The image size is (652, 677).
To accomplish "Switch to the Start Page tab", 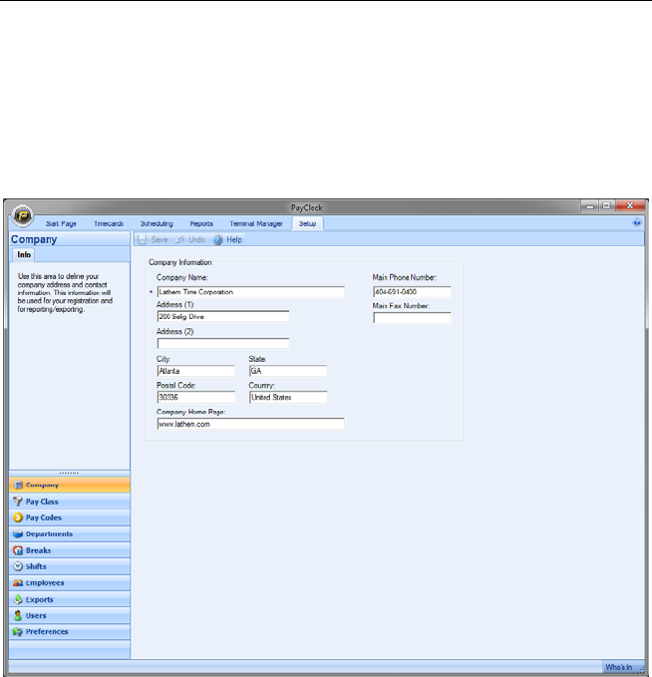I will (x=61, y=223).
